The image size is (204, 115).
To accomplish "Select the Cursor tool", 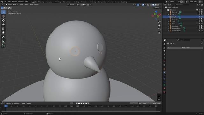I will coord(4,16).
